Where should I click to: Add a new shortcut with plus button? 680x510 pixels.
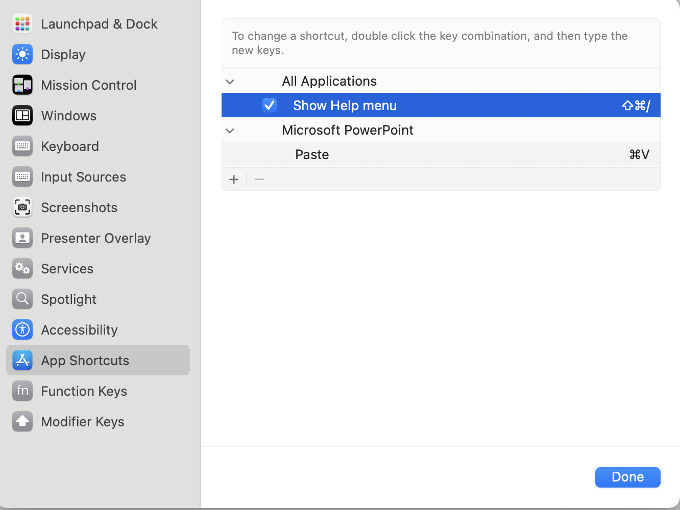pos(234,180)
